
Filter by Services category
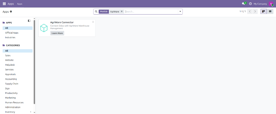coord(18,70)
